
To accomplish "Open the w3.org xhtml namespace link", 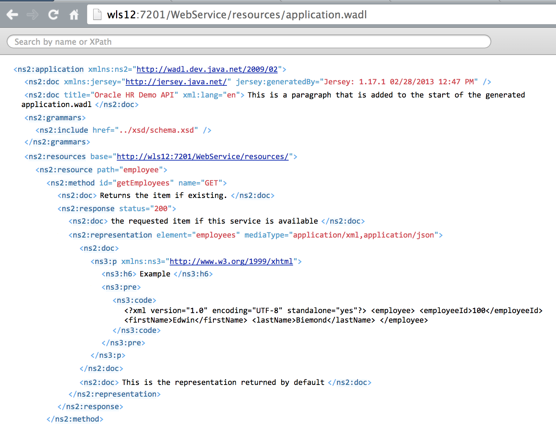I will [x=231, y=261].
